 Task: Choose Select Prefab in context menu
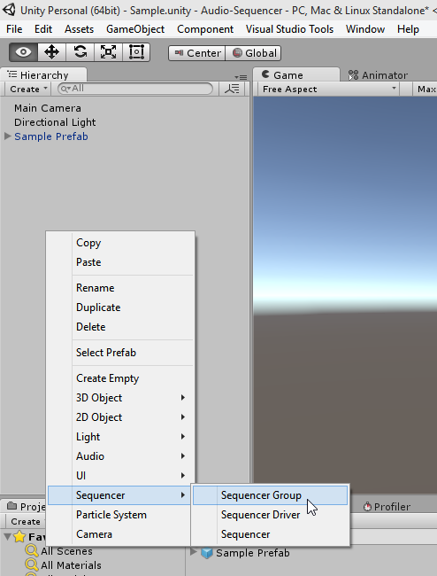tap(121, 353)
